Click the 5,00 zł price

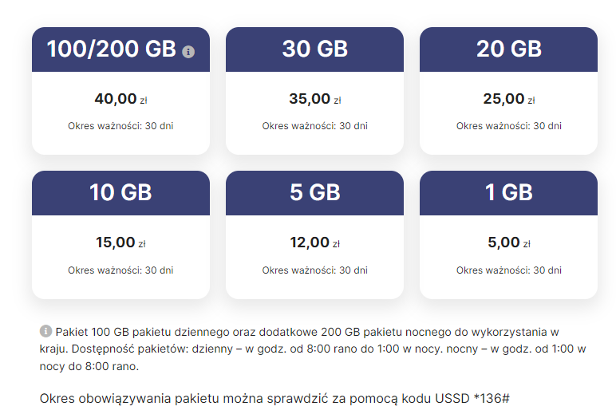coord(509,243)
